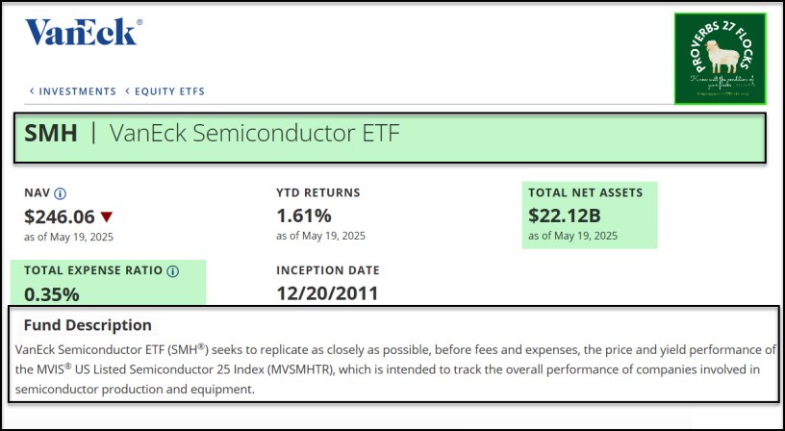Click the NAV info icon
785x431 pixels.
pos(60,193)
